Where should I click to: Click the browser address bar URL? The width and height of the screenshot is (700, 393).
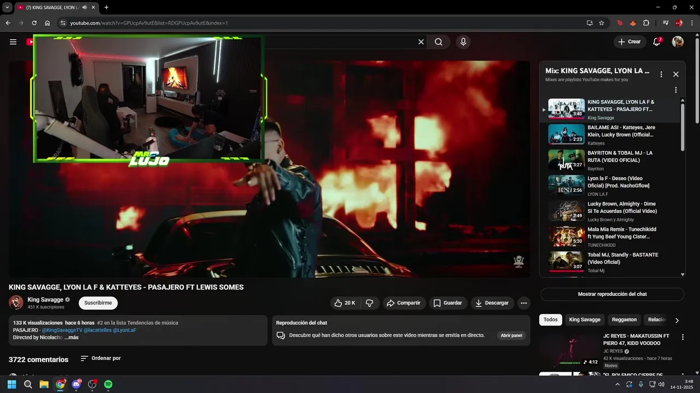tap(149, 23)
